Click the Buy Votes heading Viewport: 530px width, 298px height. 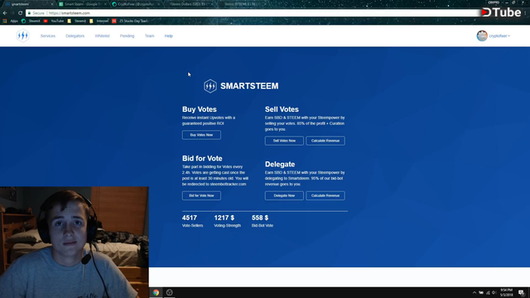200,109
